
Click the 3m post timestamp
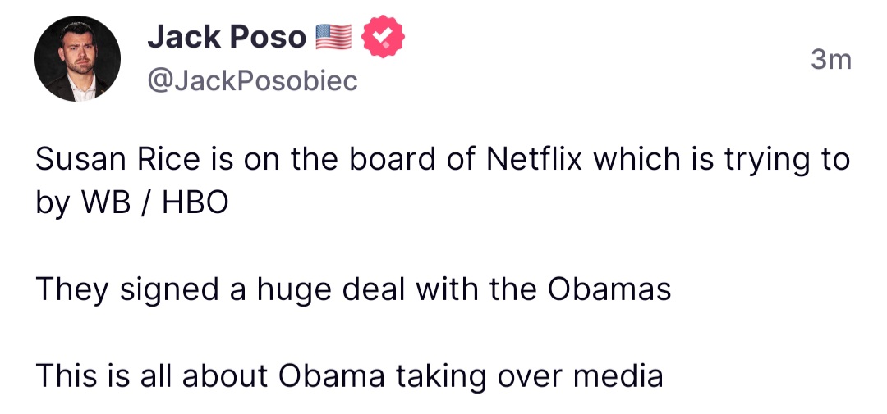tap(830, 60)
